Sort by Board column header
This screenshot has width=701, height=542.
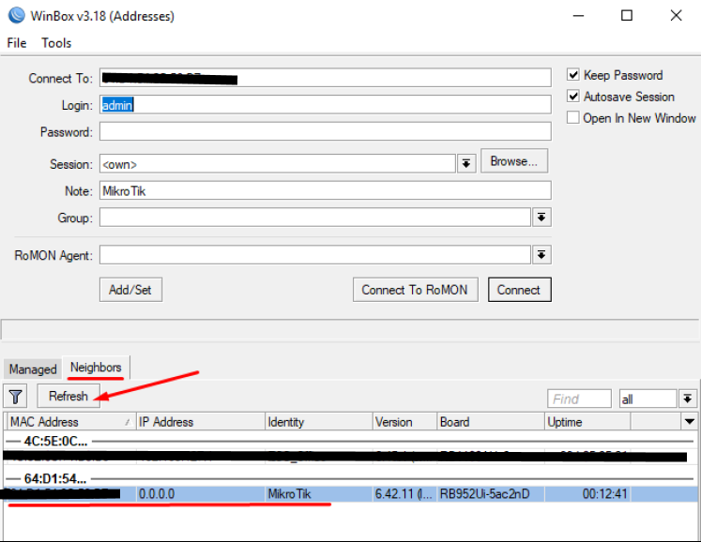(491, 421)
